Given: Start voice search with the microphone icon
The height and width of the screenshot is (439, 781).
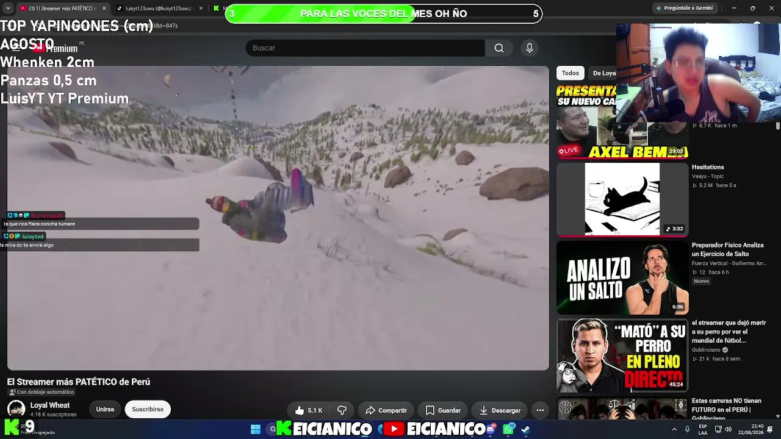Looking at the screenshot, I should (x=530, y=48).
